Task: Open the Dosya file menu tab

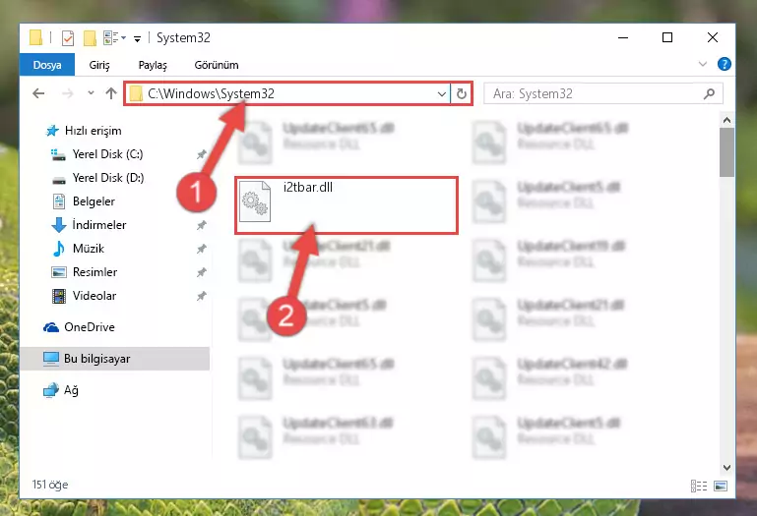Action: click(x=47, y=65)
